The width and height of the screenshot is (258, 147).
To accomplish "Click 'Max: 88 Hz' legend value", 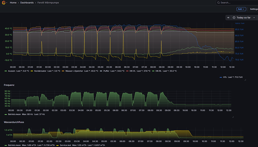I will (x=27, y=114).
